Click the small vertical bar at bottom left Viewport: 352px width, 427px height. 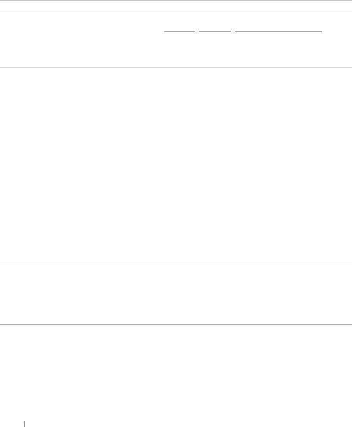pos(25,423)
